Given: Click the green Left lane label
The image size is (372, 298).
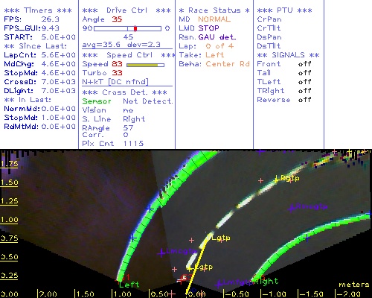Looking at the screenshot, I should click(x=129, y=285).
